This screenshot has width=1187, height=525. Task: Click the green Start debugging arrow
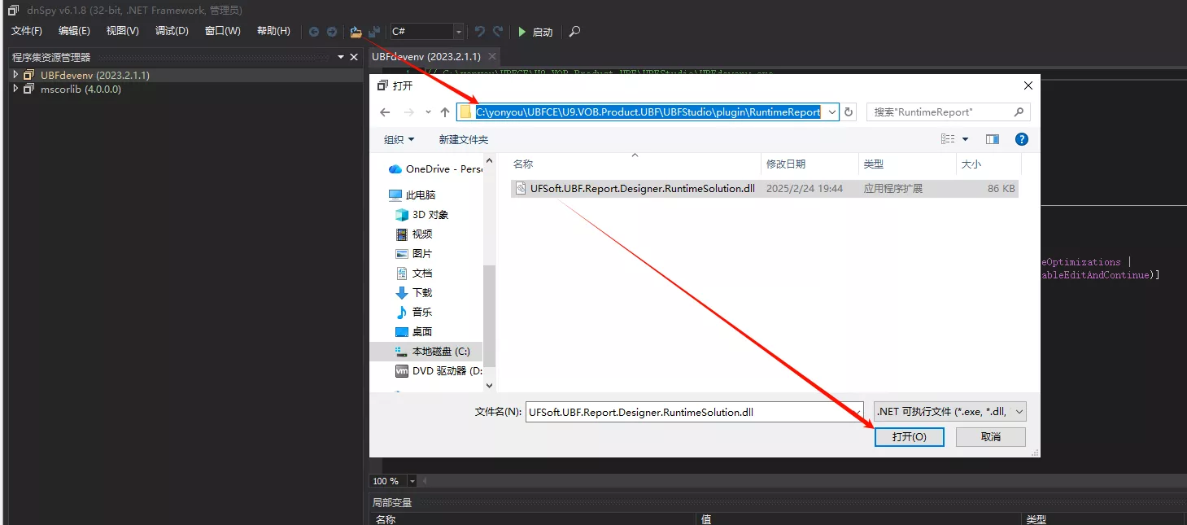tap(522, 32)
